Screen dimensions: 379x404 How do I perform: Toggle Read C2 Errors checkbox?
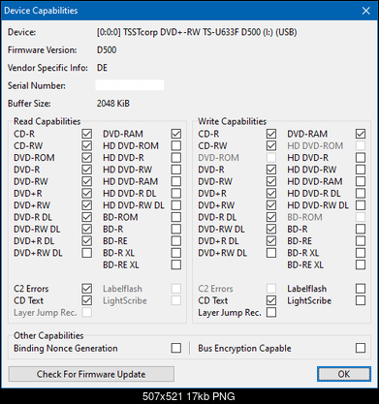87,289
